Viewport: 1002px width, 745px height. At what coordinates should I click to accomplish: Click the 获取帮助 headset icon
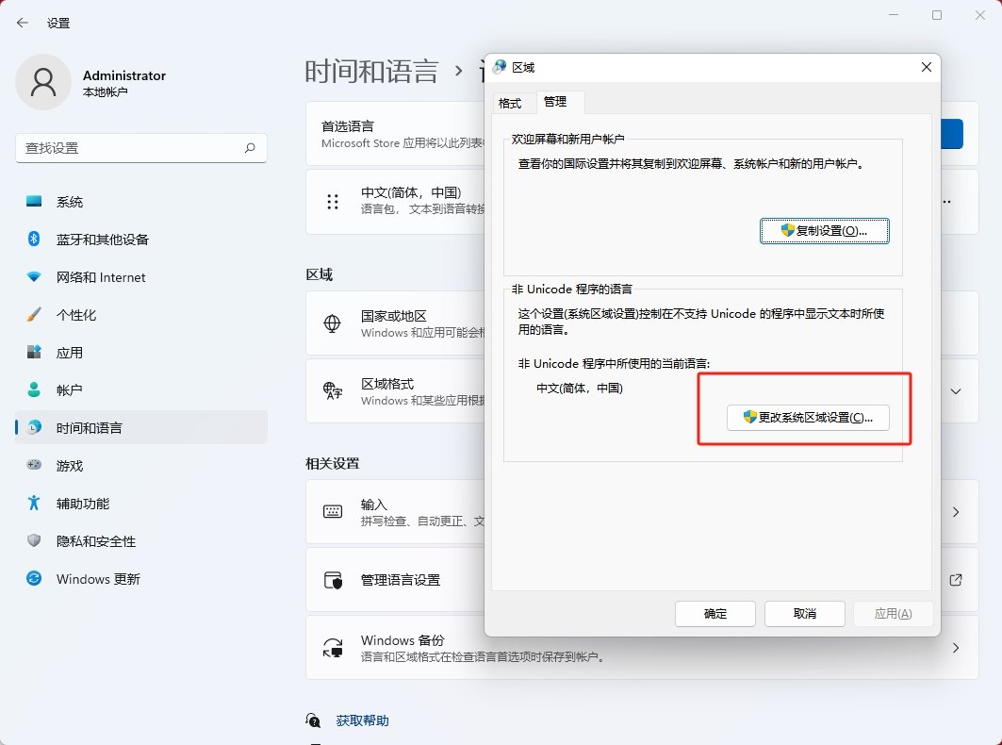click(313, 720)
